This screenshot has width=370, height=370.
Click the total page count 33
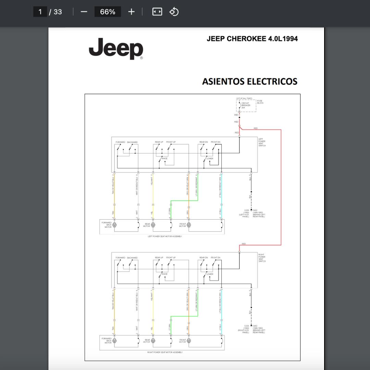pyautogui.click(x=58, y=12)
